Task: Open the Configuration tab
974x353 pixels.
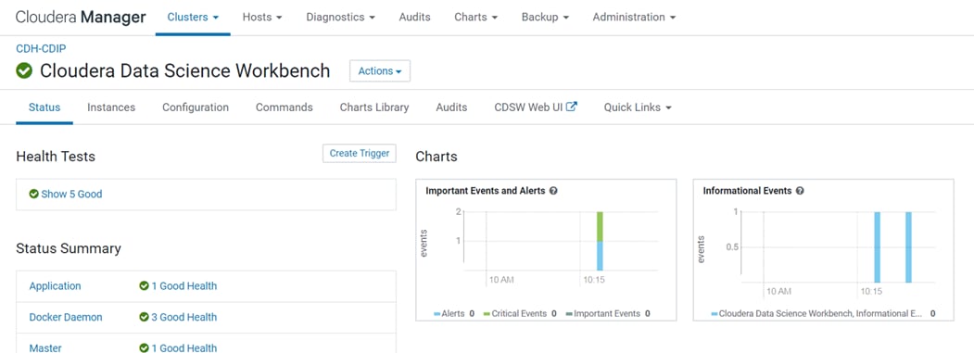Action: (196, 107)
